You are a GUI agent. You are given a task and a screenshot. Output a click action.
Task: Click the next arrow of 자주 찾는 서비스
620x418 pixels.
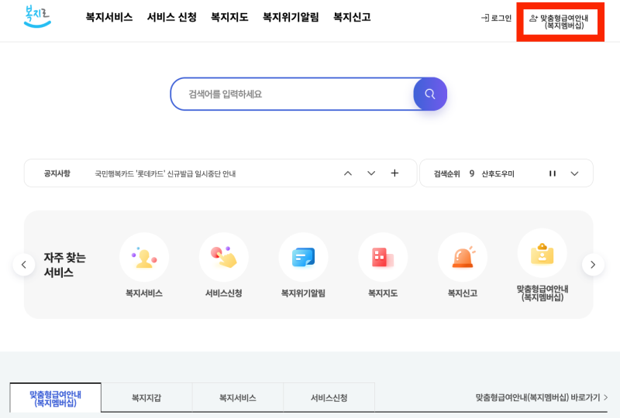(593, 264)
